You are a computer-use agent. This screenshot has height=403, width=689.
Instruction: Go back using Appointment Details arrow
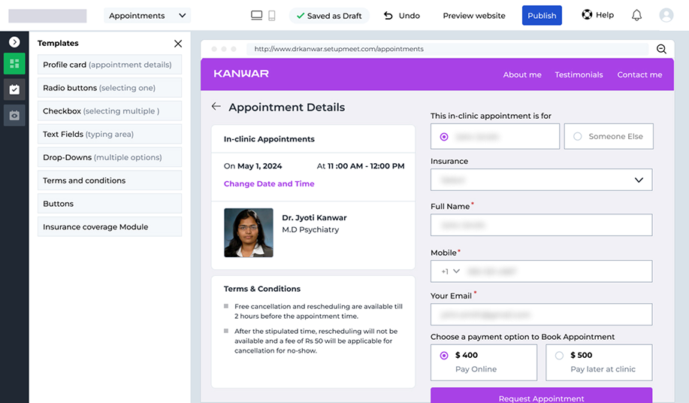pyautogui.click(x=216, y=107)
